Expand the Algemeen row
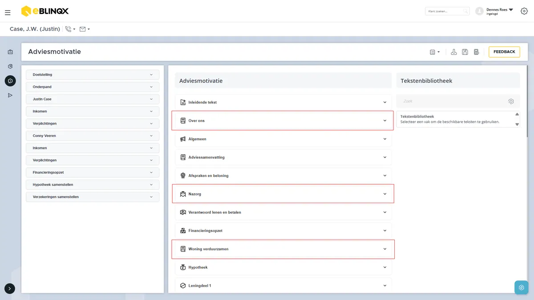The height and width of the screenshot is (300, 534). tap(283, 139)
